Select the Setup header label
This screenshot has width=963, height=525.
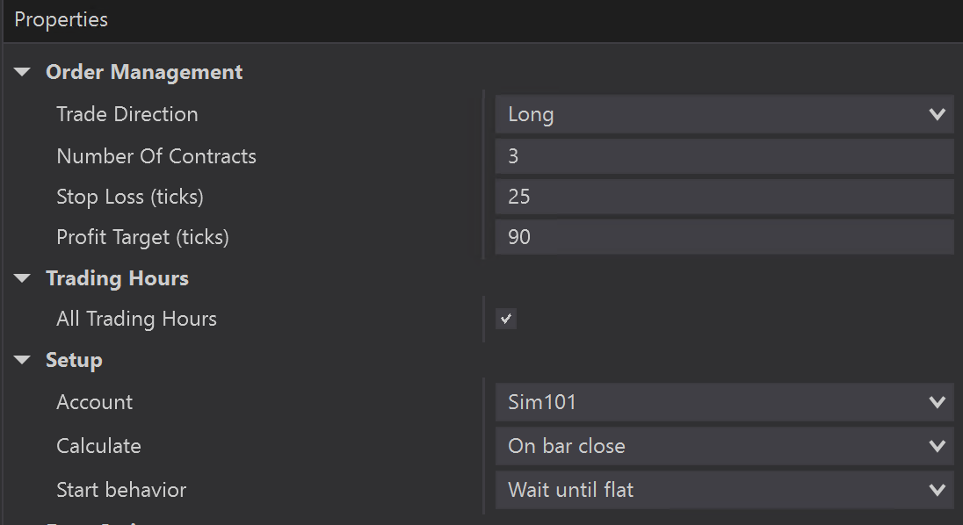click(75, 360)
